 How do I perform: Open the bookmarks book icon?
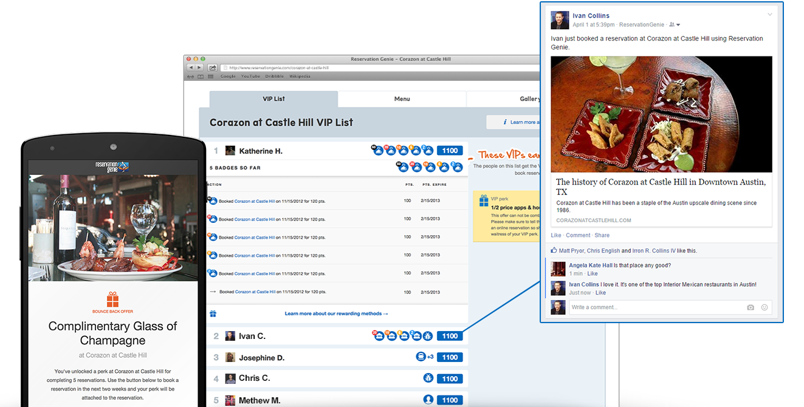pos(201,77)
